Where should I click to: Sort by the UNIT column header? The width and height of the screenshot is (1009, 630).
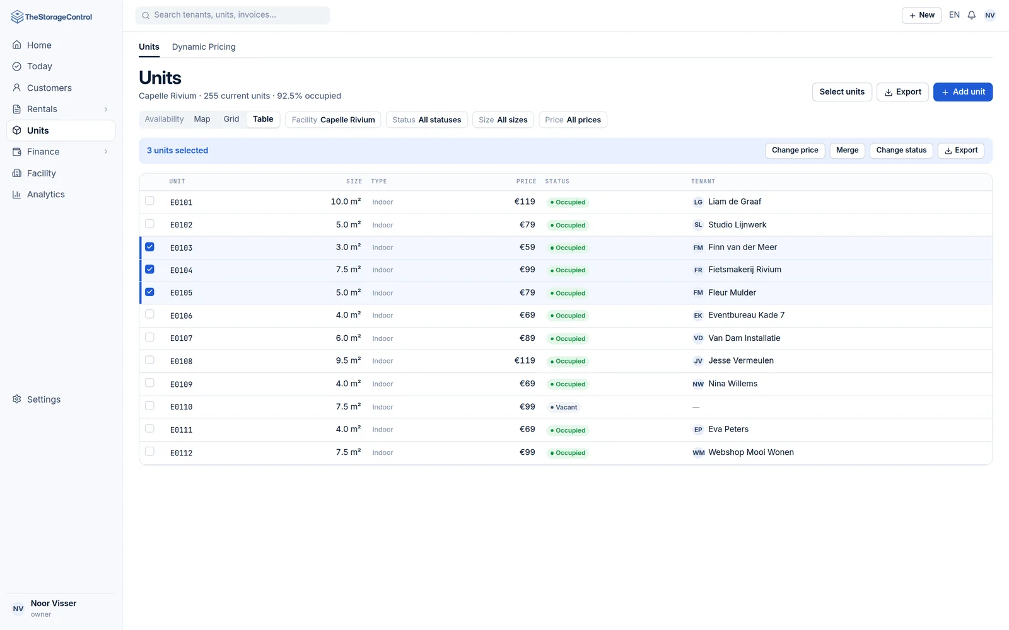pyautogui.click(x=177, y=181)
